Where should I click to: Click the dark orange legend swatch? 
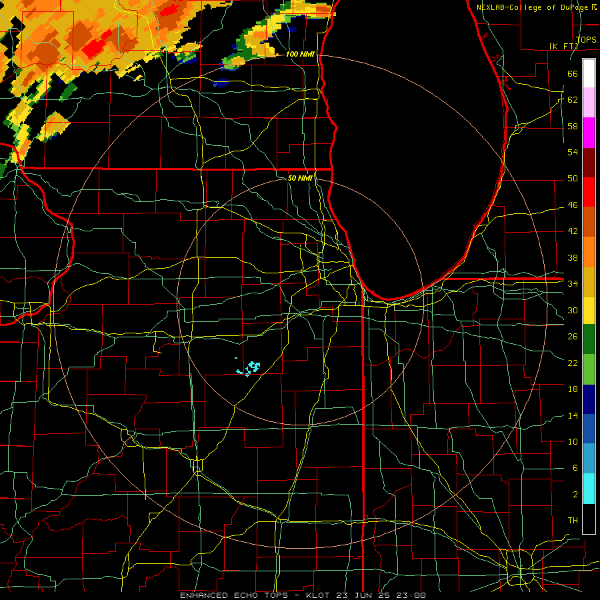[589, 221]
